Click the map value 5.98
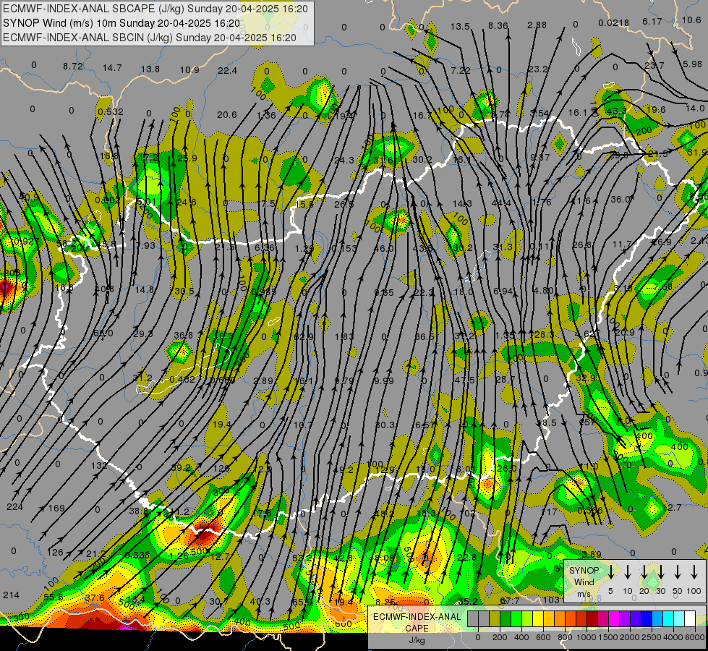 692,64
